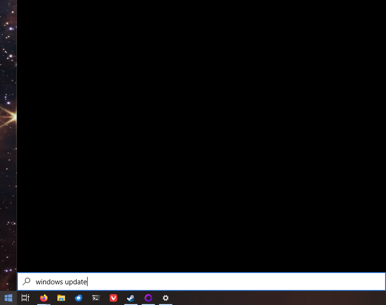Open the Windows Start menu
This screenshot has width=386, height=305.
8,298
